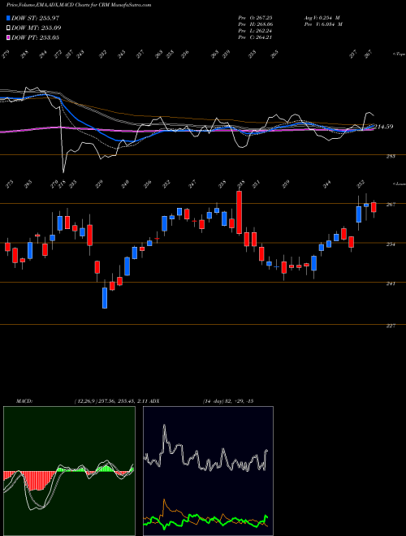Select the 'DOW ST: 255.97' legend text

[x=36, y=19]
